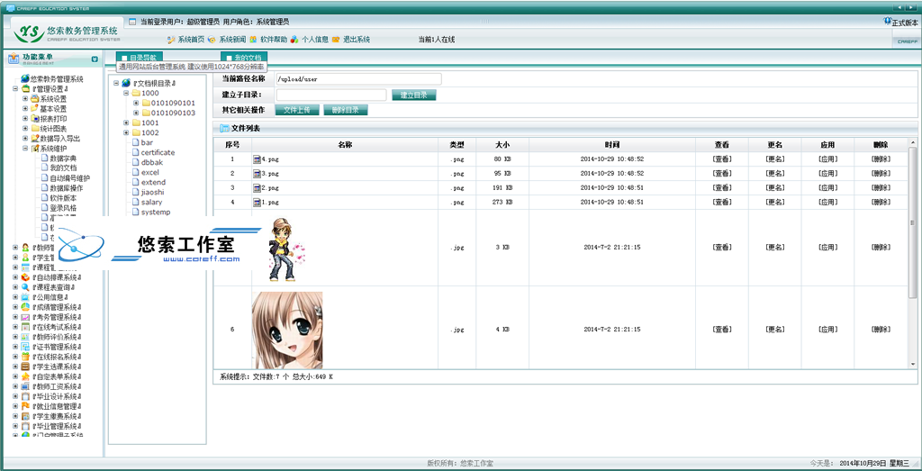Click the 退出系统 logout icon
The width and height of the screenshot is (922, 471).
(x=336, y=40)
